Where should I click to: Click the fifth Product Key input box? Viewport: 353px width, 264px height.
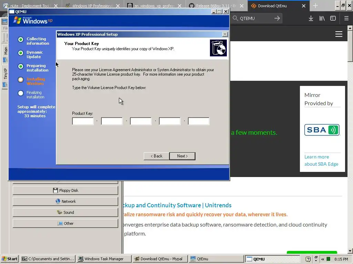tap(199, 121)
